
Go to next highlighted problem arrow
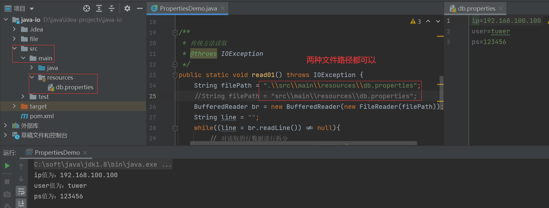438,21
